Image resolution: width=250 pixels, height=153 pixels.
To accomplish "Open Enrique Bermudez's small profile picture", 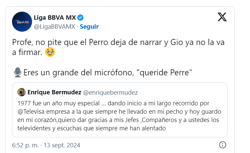I will coord(21,92).
